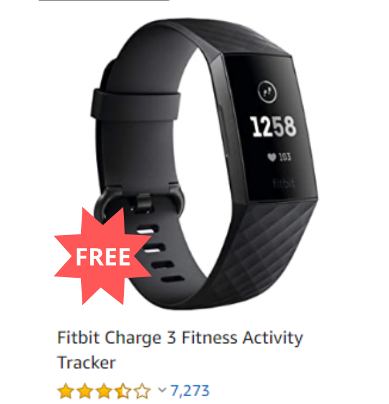Image resolution: width=389 pixels, height=404 pixels.
Task: Click the gray line above the product image
Action: point(104,1)
